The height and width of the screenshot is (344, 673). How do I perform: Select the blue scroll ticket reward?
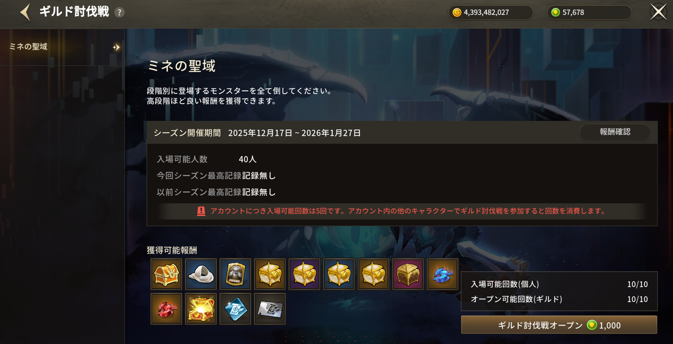coord(235,309)
